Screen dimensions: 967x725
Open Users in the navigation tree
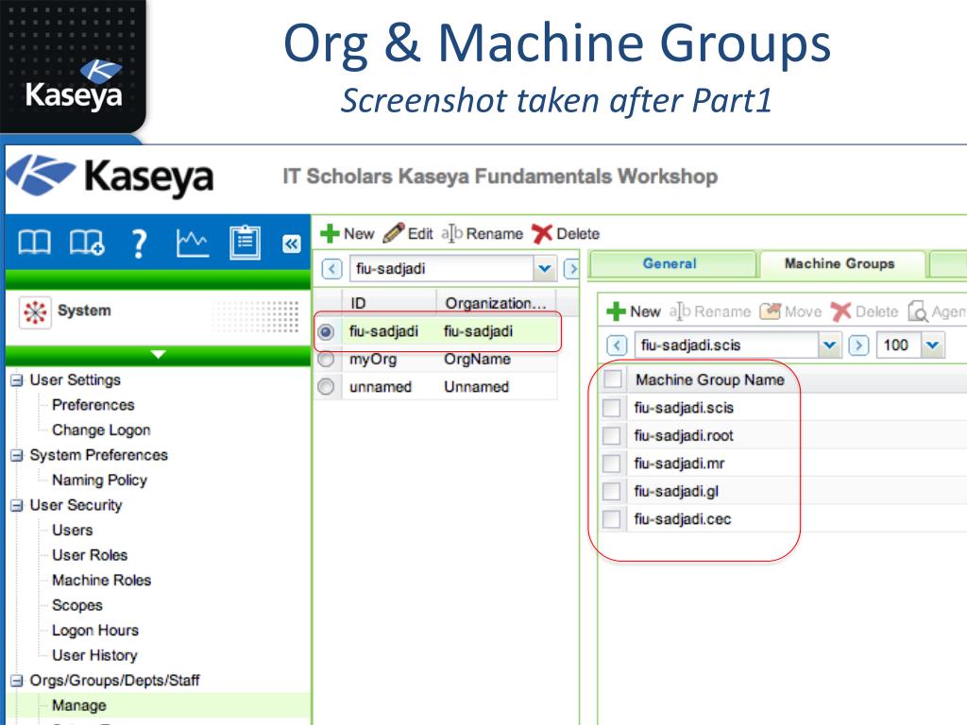click(72, 531)
